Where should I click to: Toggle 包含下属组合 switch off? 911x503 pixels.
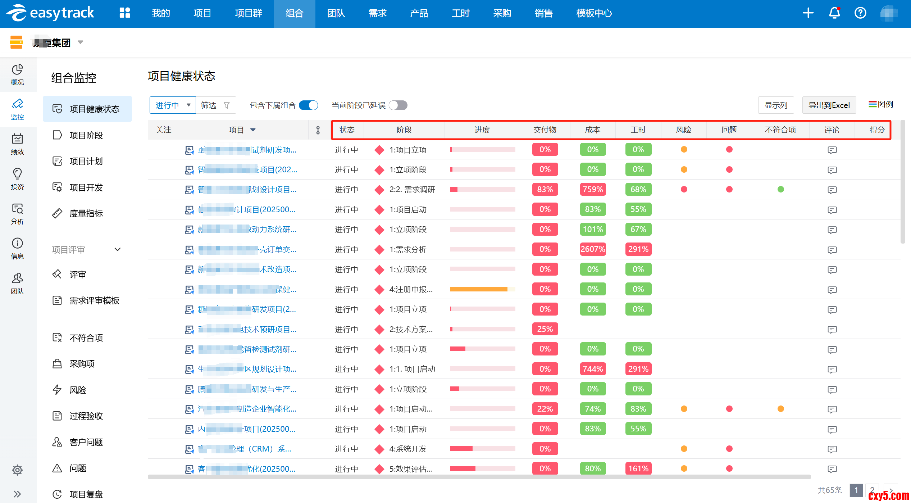point(308,105)
